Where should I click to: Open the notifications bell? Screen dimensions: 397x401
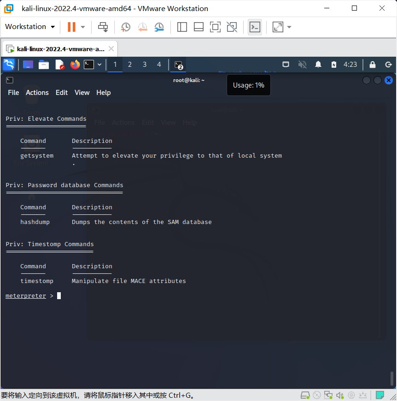point(318,65)
